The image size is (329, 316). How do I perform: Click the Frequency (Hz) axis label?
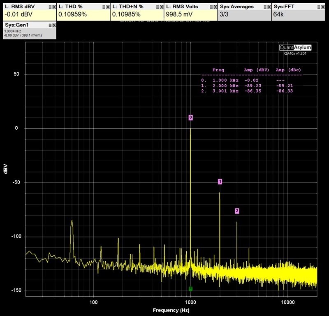[x=171, y=310]
